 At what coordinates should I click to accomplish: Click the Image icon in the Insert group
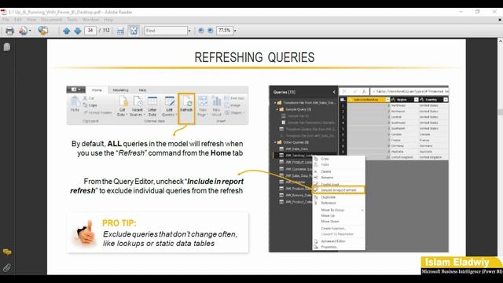pyautogui.click(x=227, y=105)
